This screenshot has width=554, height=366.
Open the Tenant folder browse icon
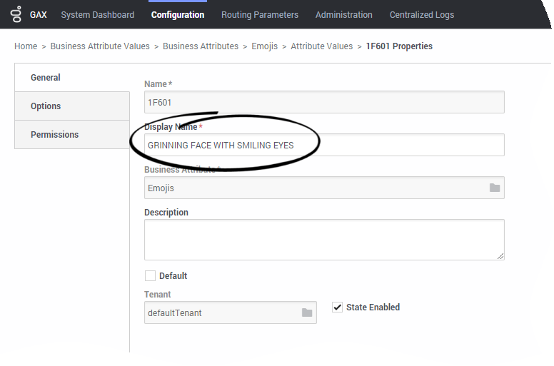[307, 312]
